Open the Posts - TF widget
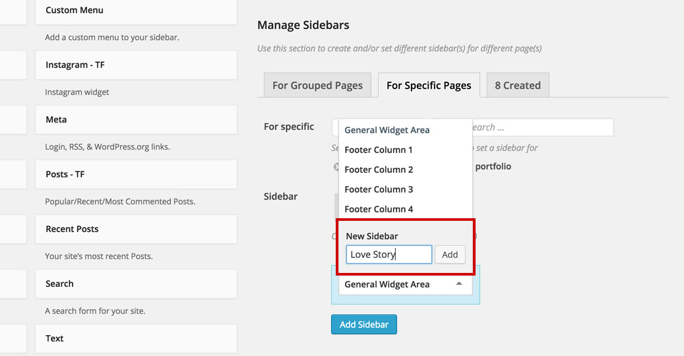 (136, 175)
